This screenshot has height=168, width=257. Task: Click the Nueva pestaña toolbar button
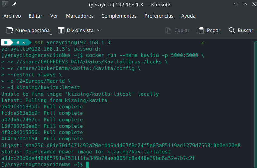[28, 30]
